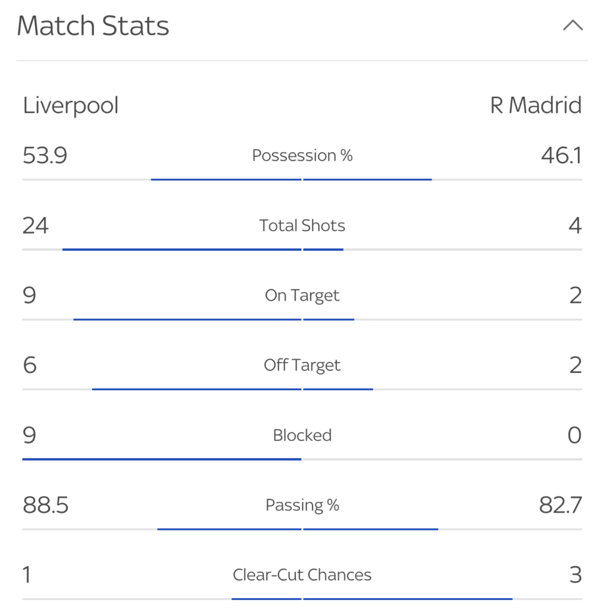Click the Possession % progress bar
This screenshot has width=612, height=610.
click(302, 179)
